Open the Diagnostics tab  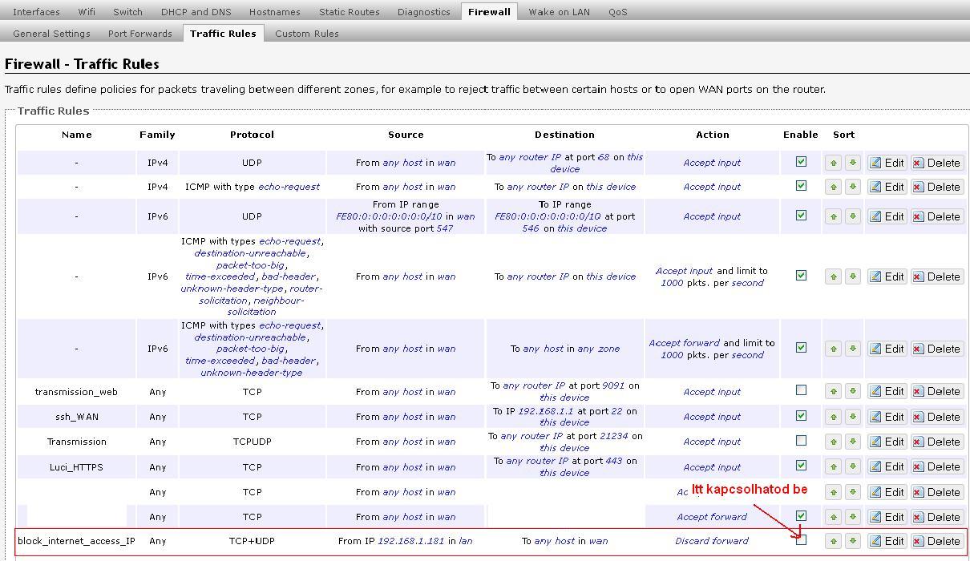423,12
